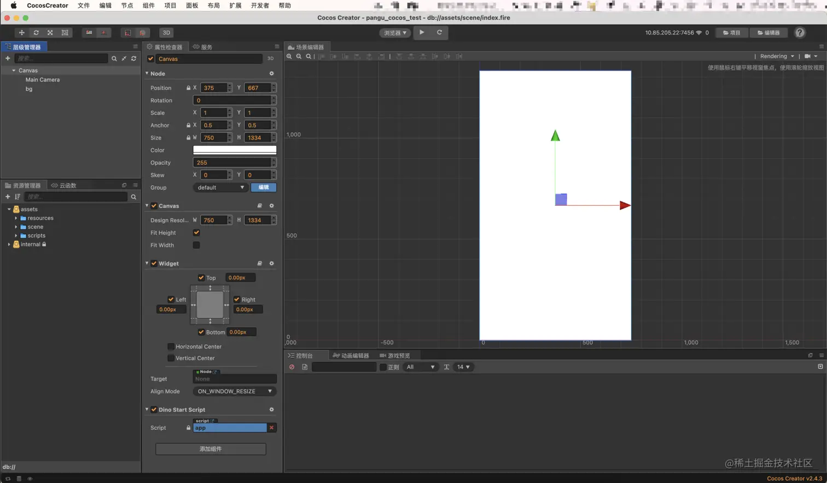Expand the resources folder in assets
Screen dimensions: 827x483
tap(16, 218)
